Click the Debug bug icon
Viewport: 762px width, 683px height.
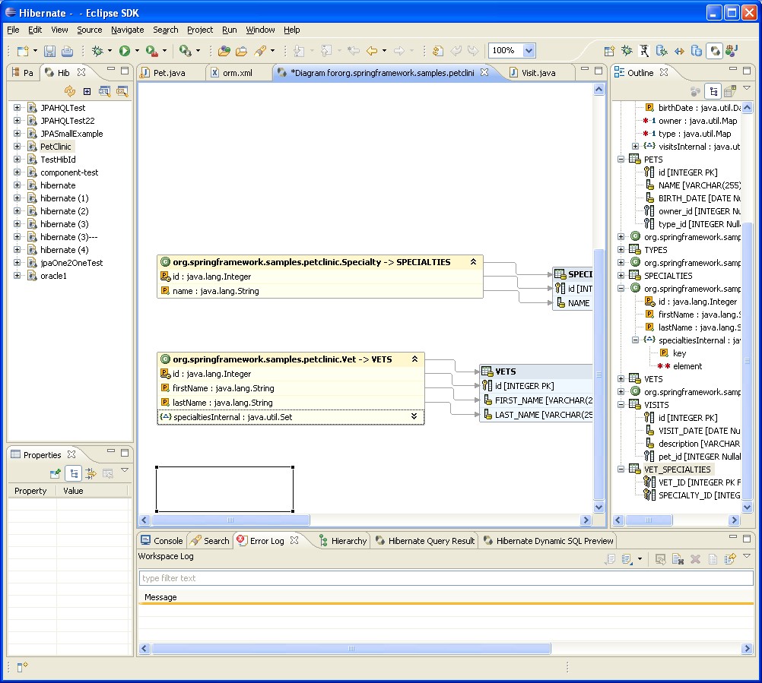point(97,51)
